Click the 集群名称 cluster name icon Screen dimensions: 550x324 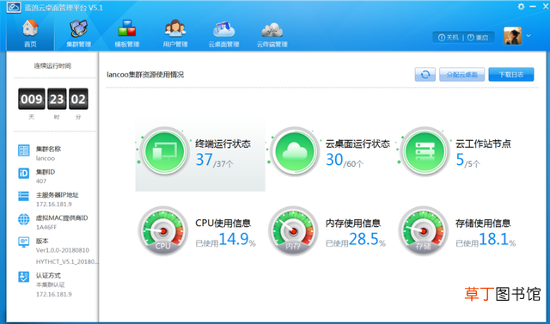[x=23, y=150]
